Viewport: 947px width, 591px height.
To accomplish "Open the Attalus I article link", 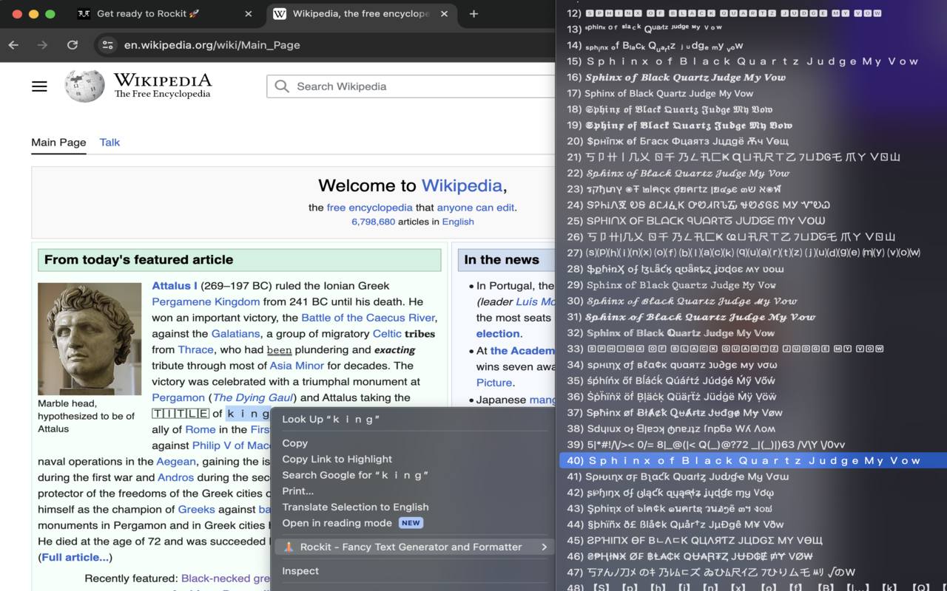I will click(x=175, y=286).
